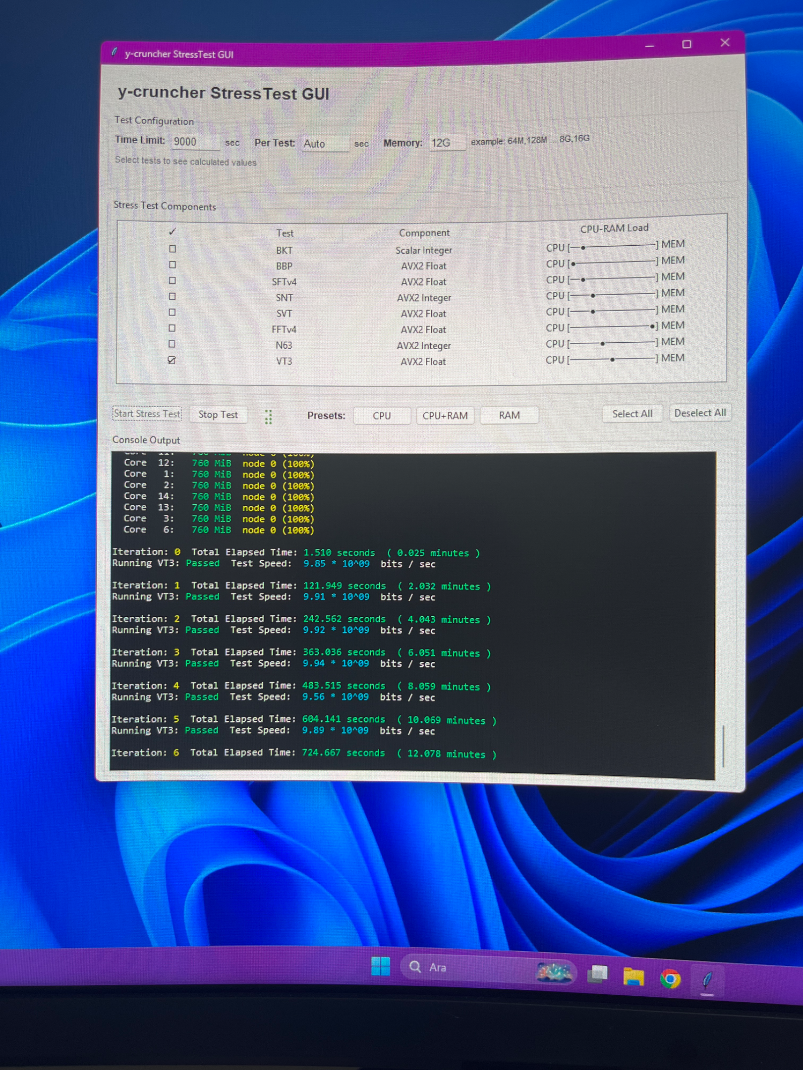Click the 'Iteration: 3' console line
This screenshot has width=803, height=1070.
click(301, 652)
